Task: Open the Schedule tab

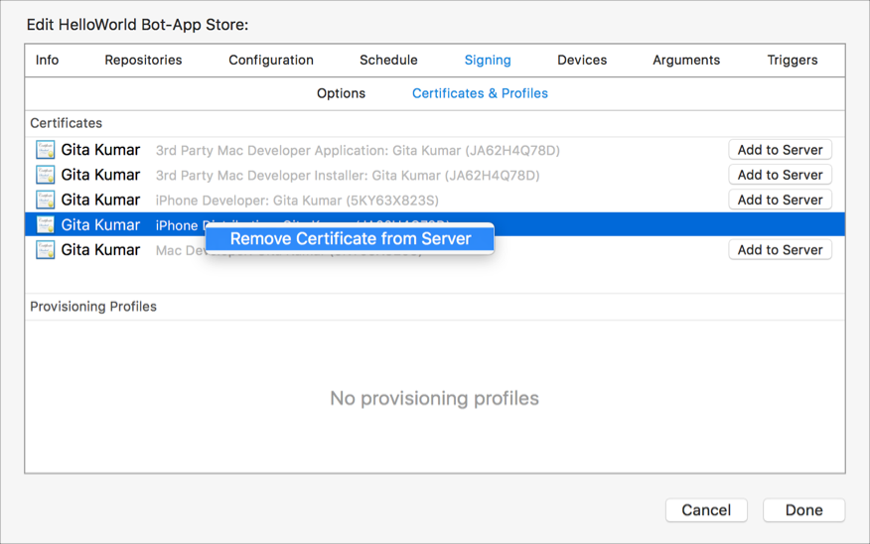Action: click(x=388, y=60)
